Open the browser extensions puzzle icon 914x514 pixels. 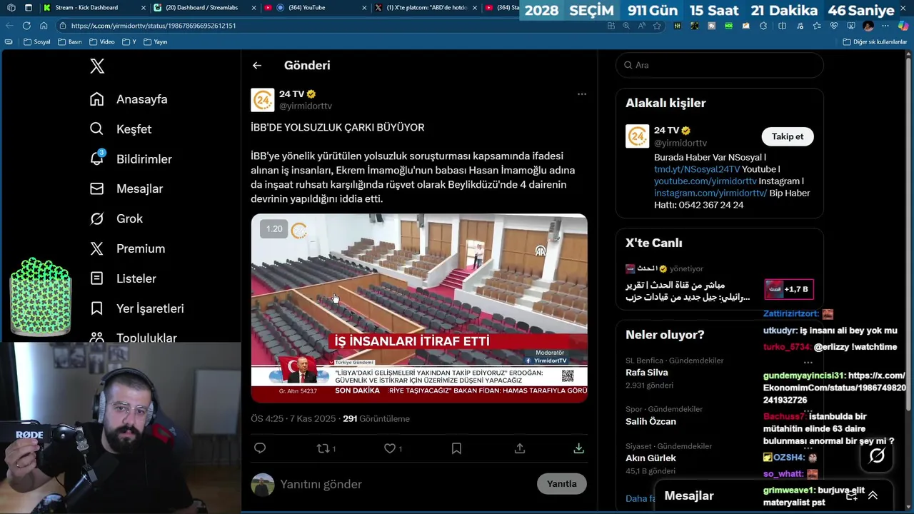[x=763, y=26]
